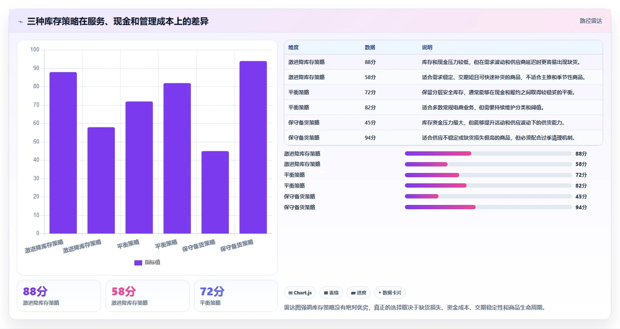
Task: Click the tallest chart bar at 94
Action: 253,147
